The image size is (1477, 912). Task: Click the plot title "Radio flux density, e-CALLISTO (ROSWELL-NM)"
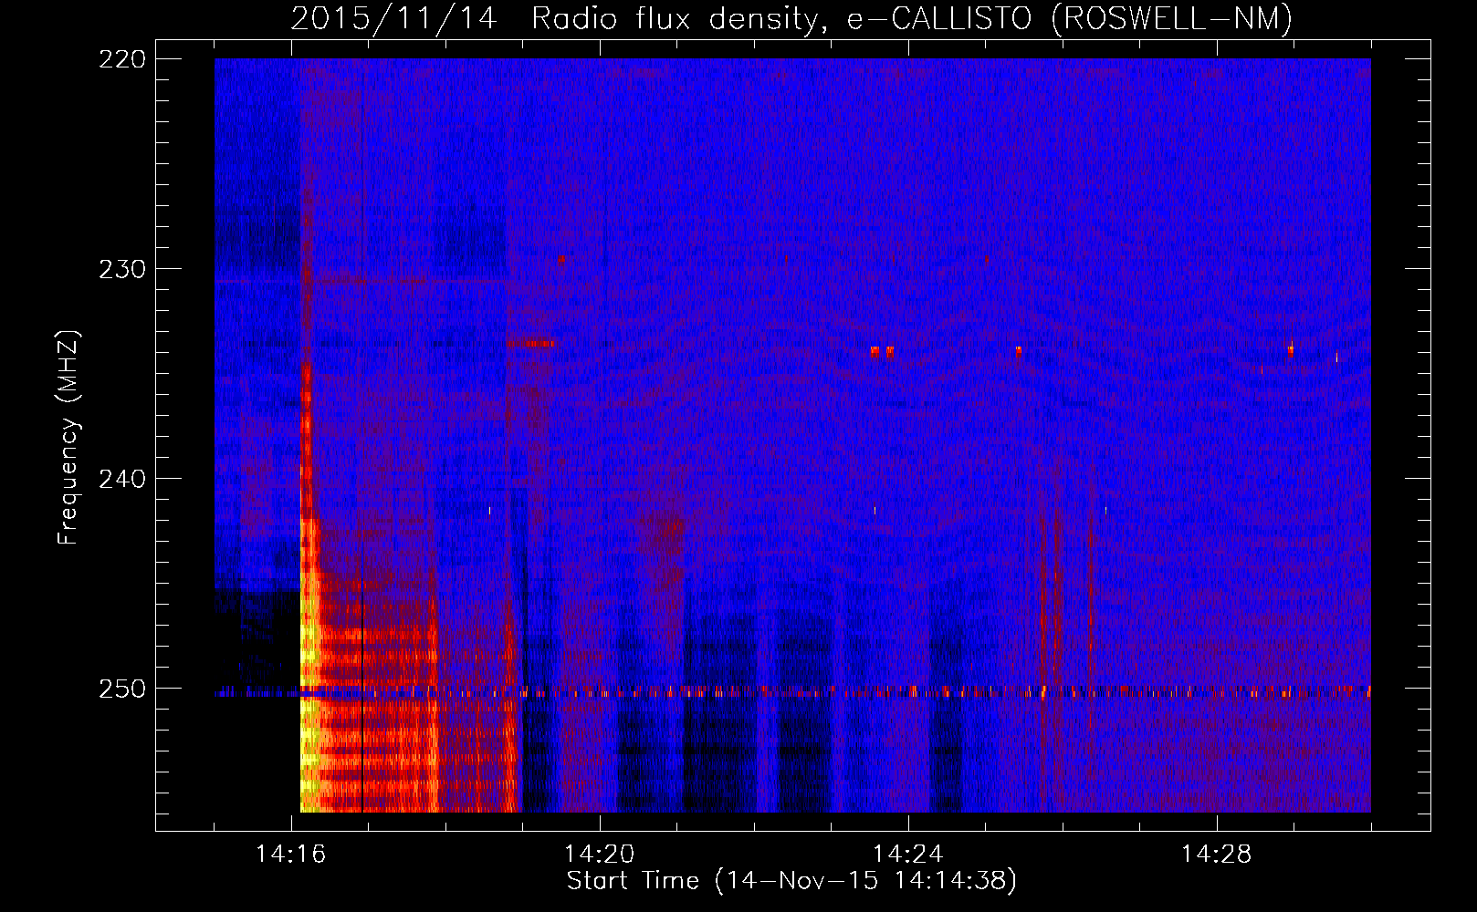912,18
